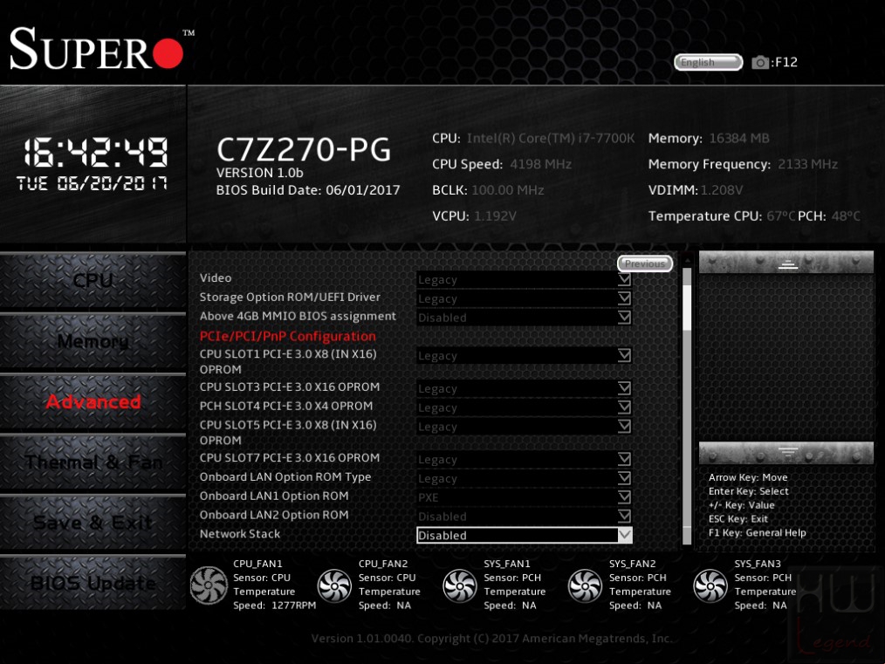Click the help panel scroll-up bar

tap(786, 263)
